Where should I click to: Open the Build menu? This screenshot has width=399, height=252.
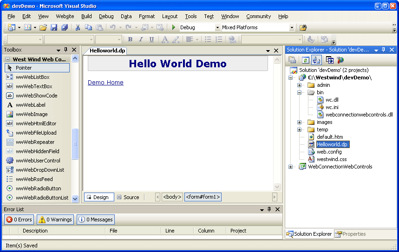click(x=86, y=16)
